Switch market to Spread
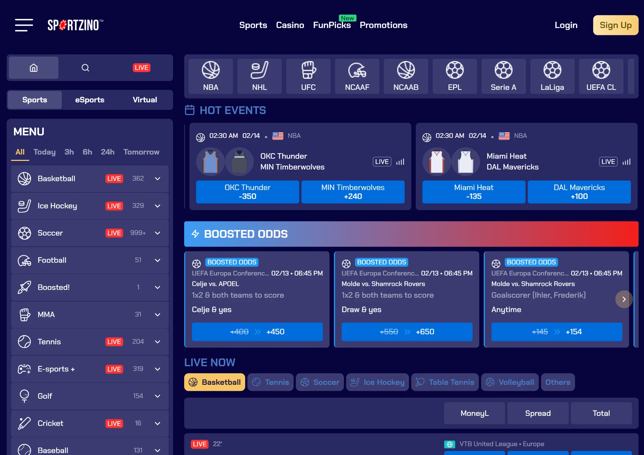Screen dimensions: 644x455 (538, 413)
